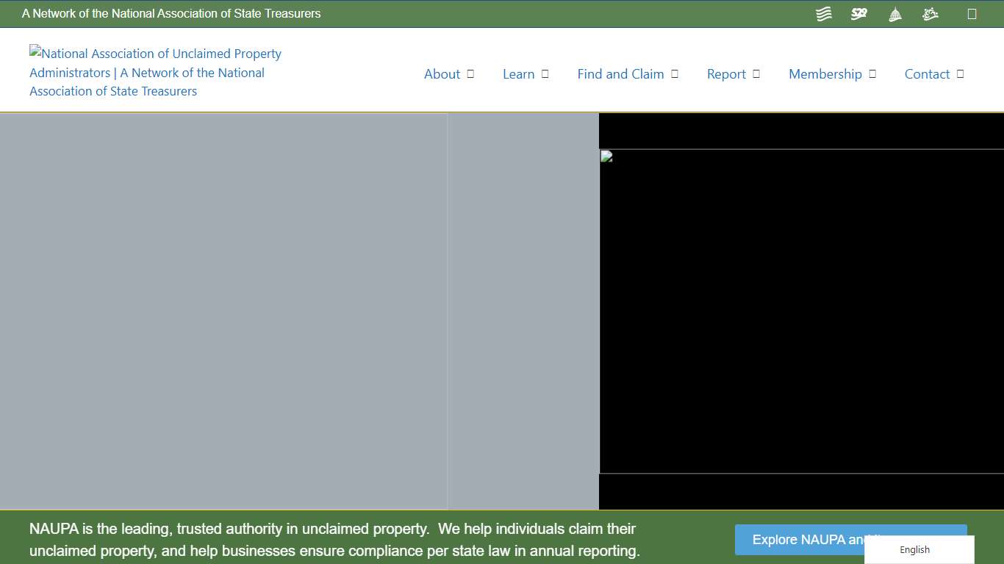The width and height of the screenshot is (1004, 564).
Task: Click the group-of-people network icon
Action: [x=930, y=13]
